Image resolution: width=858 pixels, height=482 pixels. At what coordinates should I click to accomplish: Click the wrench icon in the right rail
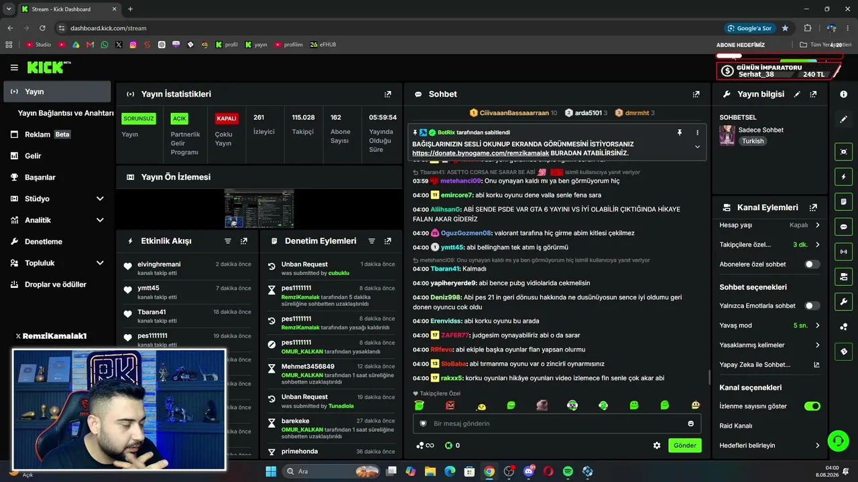(843, 301)
